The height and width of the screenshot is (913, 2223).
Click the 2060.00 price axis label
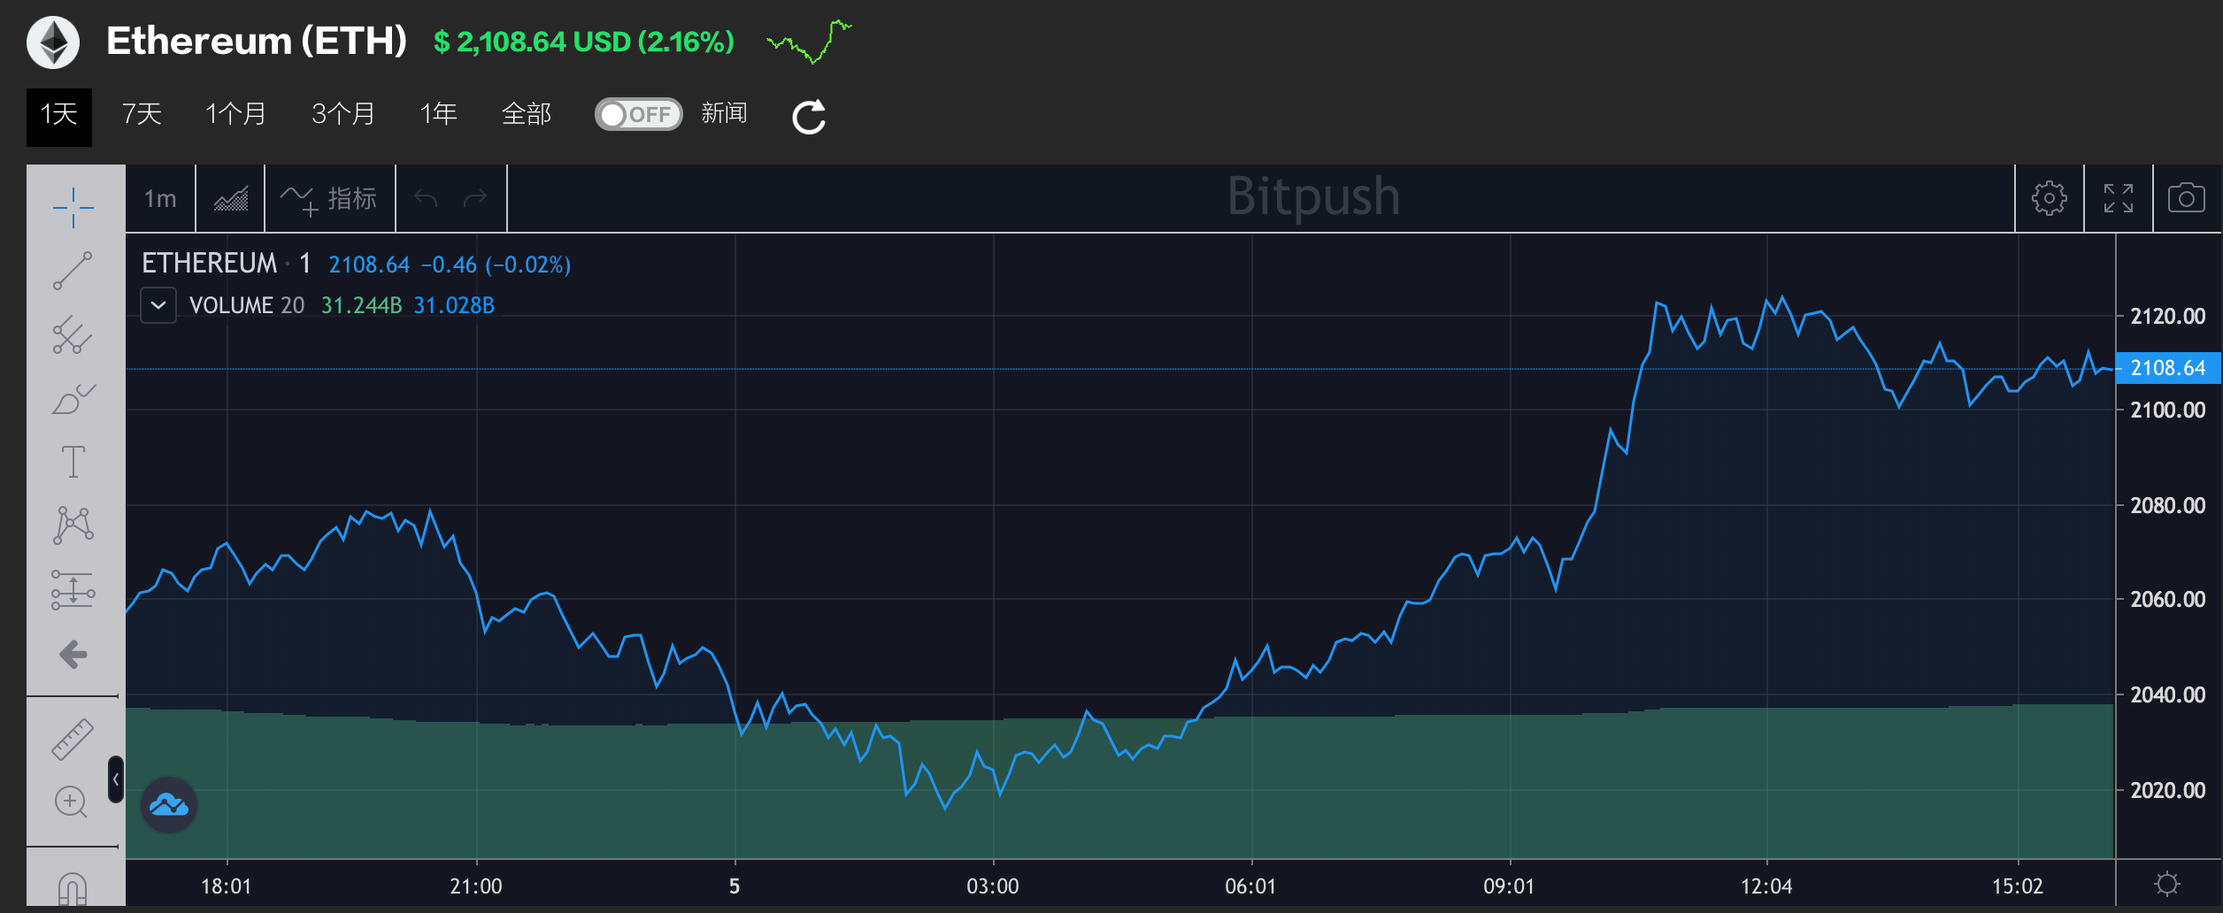[x=2168, y=599]
